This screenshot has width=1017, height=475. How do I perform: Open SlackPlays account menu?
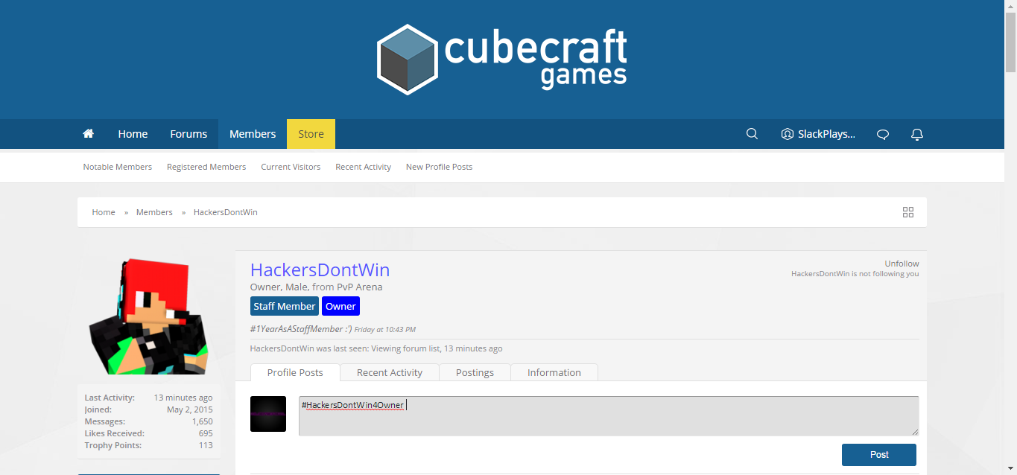pos(818,134)
